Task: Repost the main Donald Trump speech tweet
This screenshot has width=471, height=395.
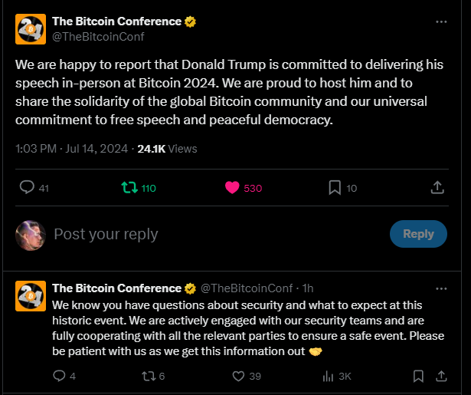Action: point(129,188)
